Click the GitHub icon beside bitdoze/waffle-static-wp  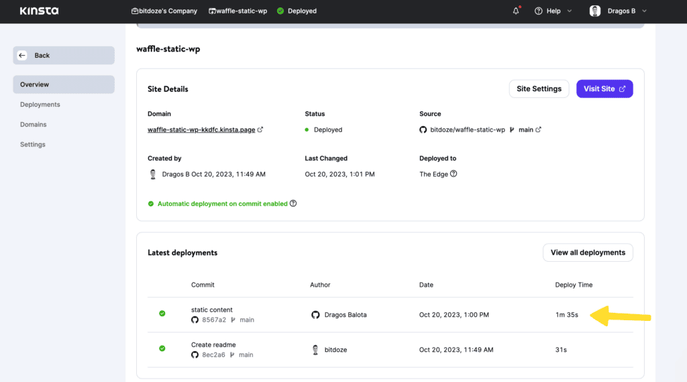point(423,130)
